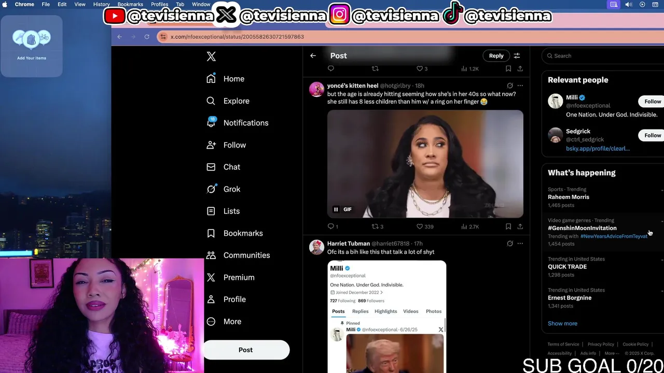Viewport: 664px width, 373px height.
Task: Open bsky.app profile link for Sedgrick
Action: click(598, 149)
